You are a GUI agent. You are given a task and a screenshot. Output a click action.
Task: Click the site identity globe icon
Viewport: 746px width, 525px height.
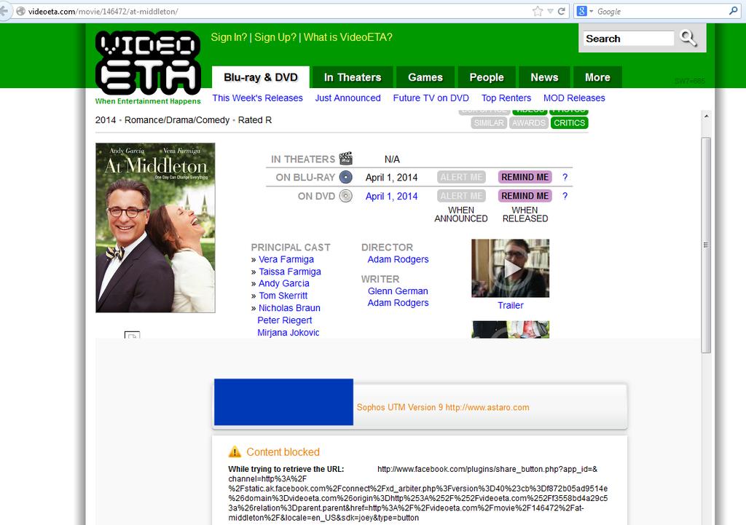[20, 12]
